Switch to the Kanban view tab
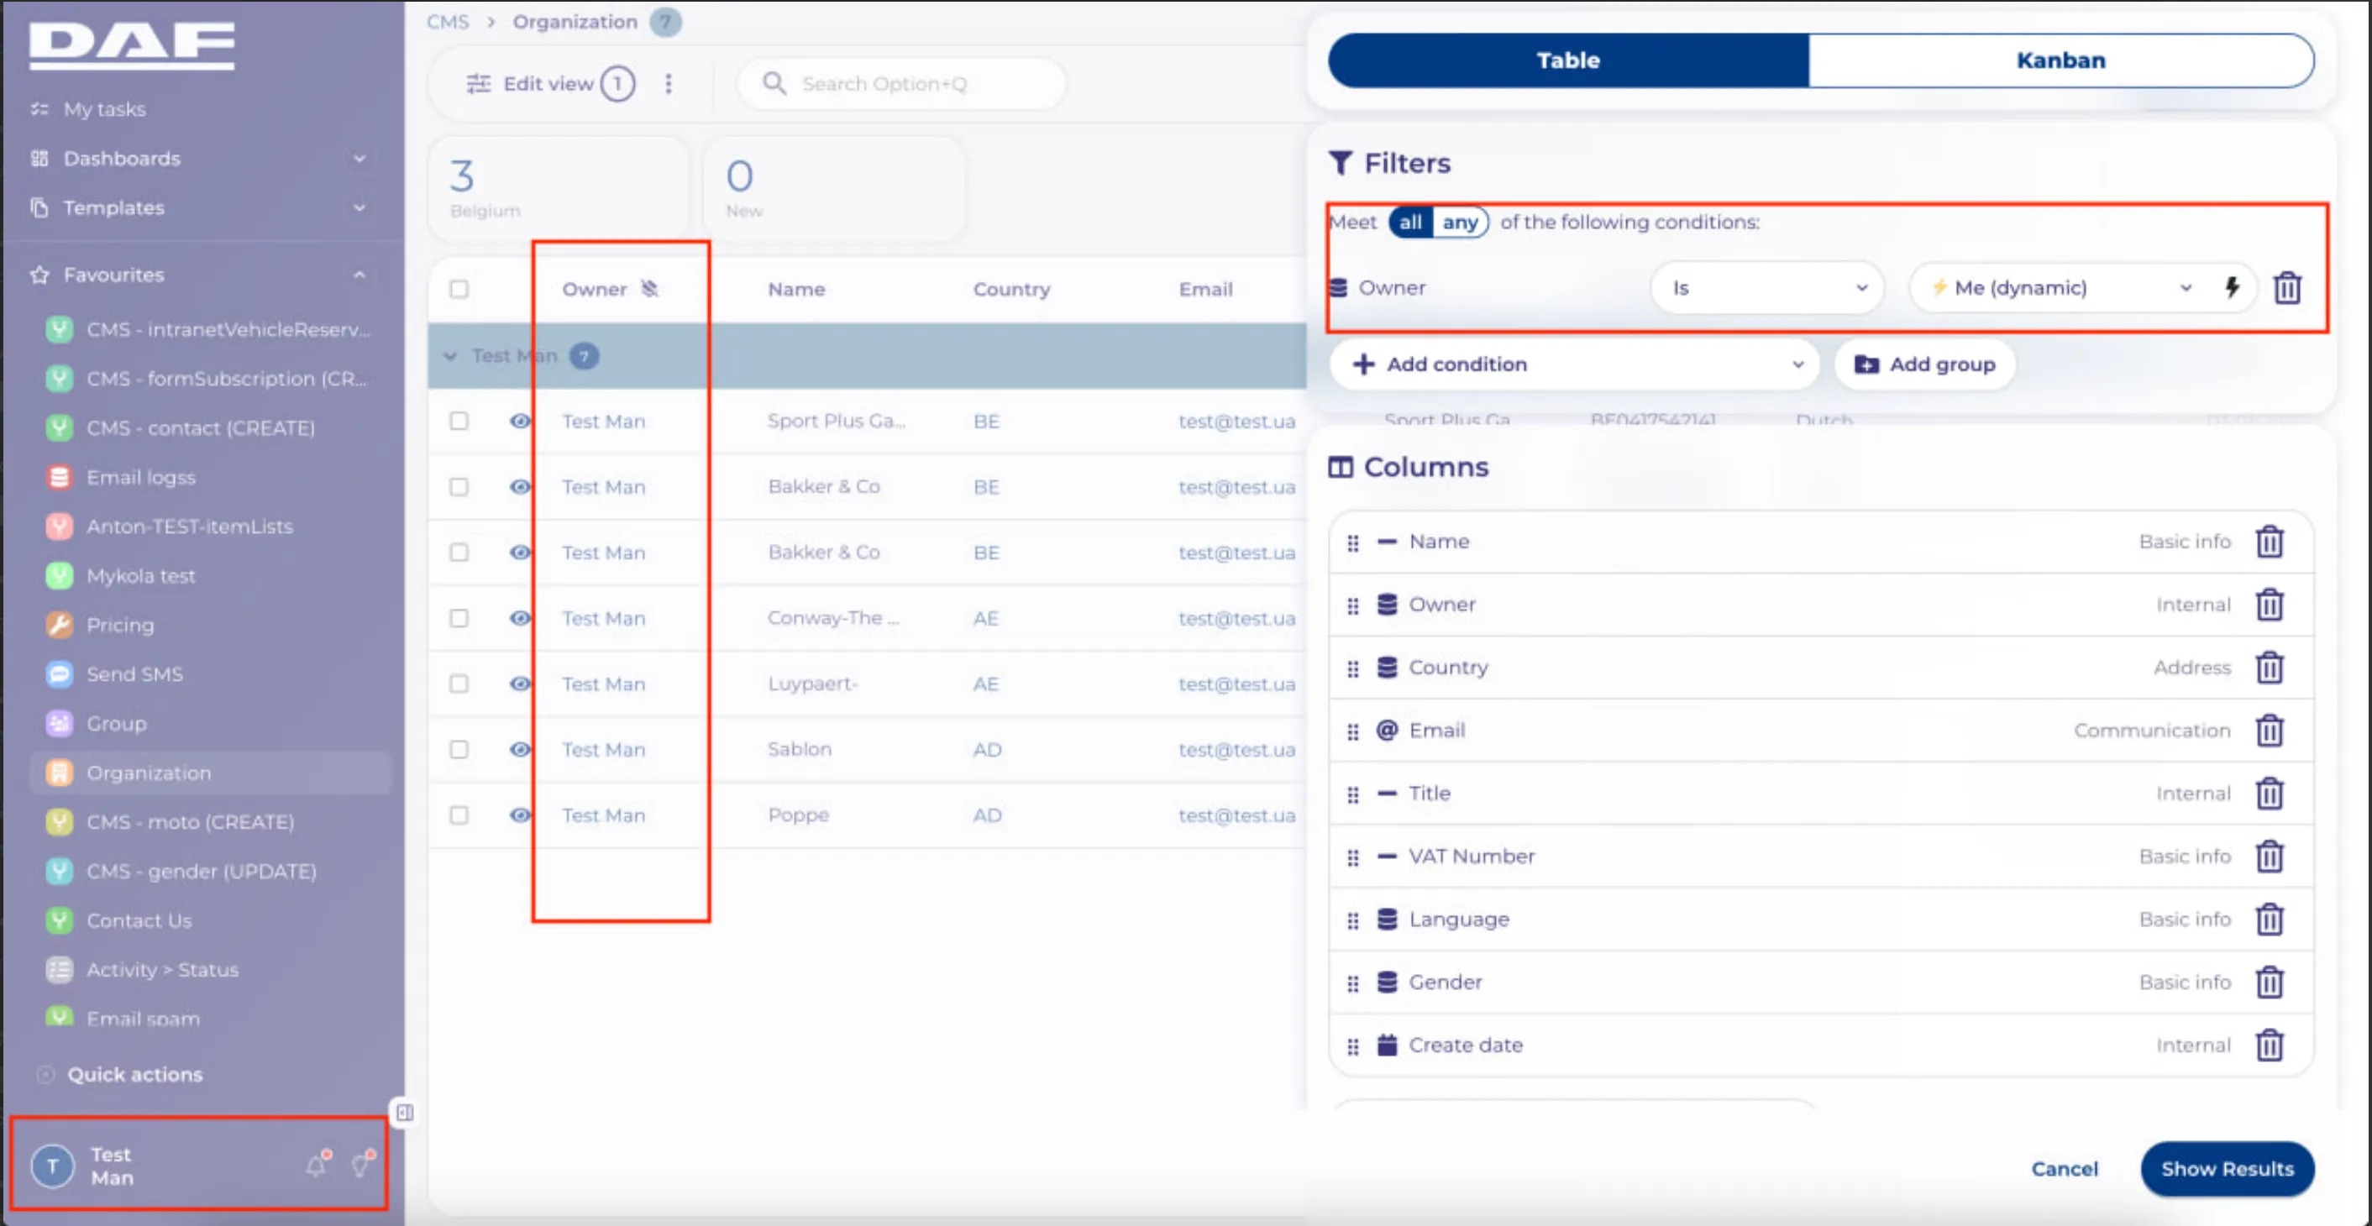Viewport: 2372px width, 1226px height. click(x=2060, y=60)
